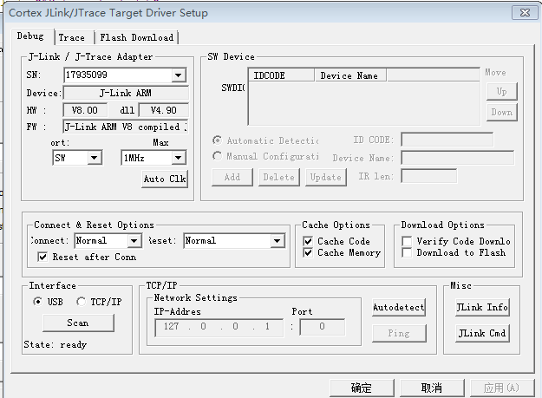Screen dimensions: 542x398
Task: Cancel with the 取消 button
Action: (x=432, y=388)
